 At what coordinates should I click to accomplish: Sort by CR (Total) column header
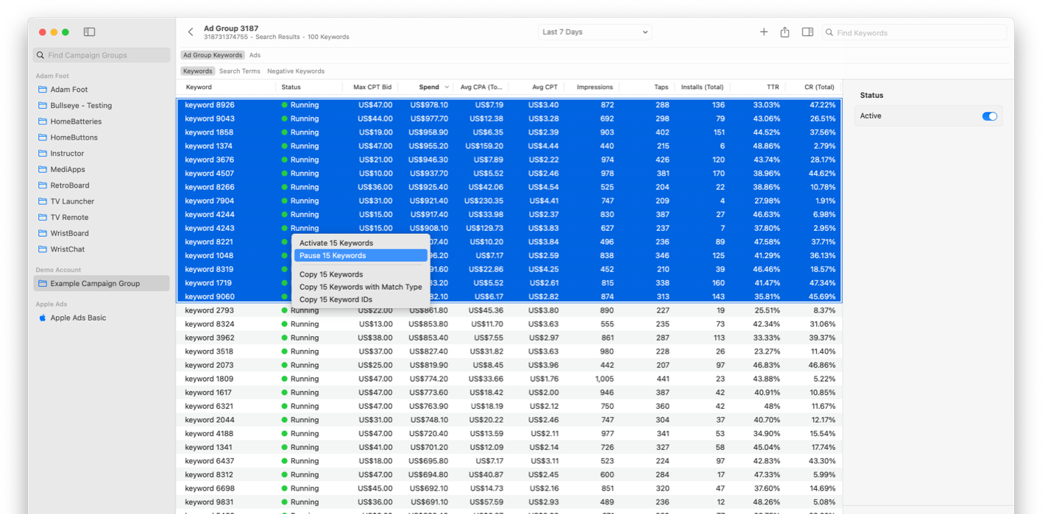(820, 88)
